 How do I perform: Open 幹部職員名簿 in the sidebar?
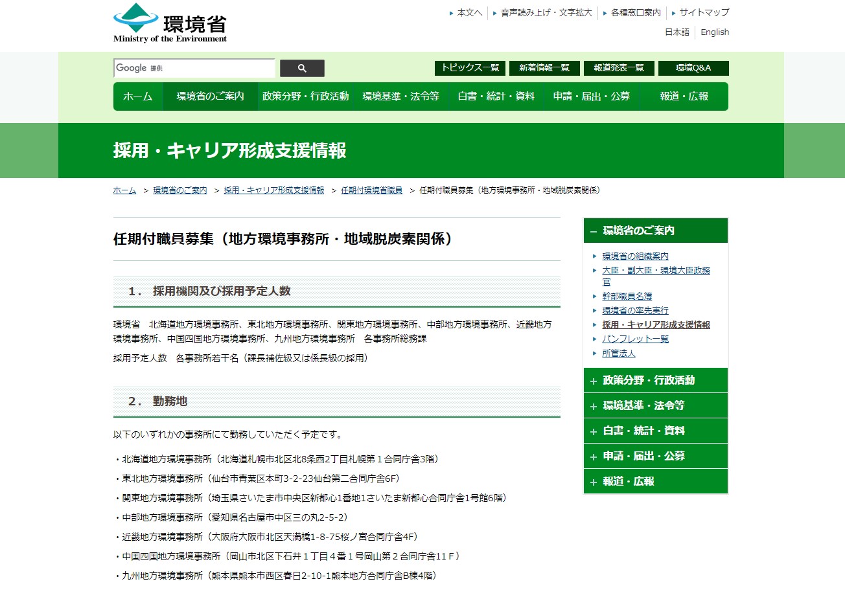pyautogui.click(x=627, y=297)
